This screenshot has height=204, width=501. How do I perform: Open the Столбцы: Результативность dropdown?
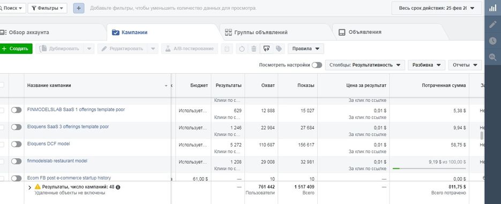pos(365,65)
